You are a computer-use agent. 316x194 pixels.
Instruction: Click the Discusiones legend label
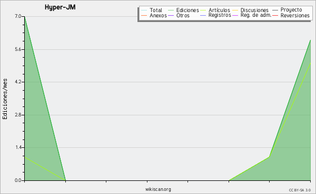pyautogui.click(x=254, y=10)
